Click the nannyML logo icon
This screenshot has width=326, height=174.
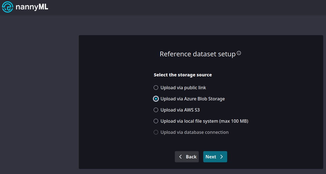8,7
